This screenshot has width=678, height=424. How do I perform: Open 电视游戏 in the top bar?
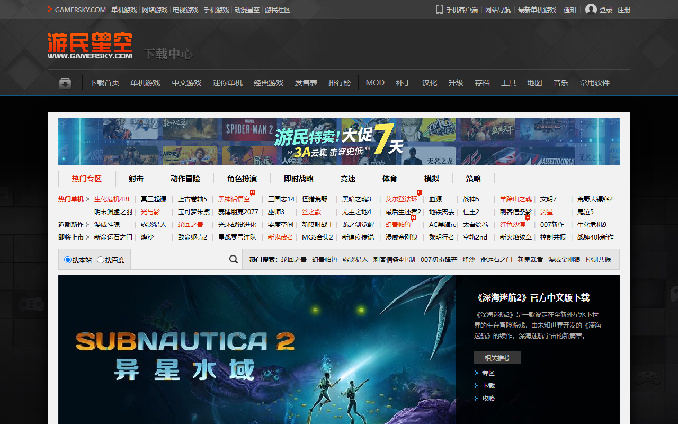click(x=185, y=10)
